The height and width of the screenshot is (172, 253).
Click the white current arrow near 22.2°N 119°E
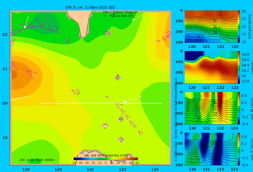pyautogui.click(x=27, y=22)
